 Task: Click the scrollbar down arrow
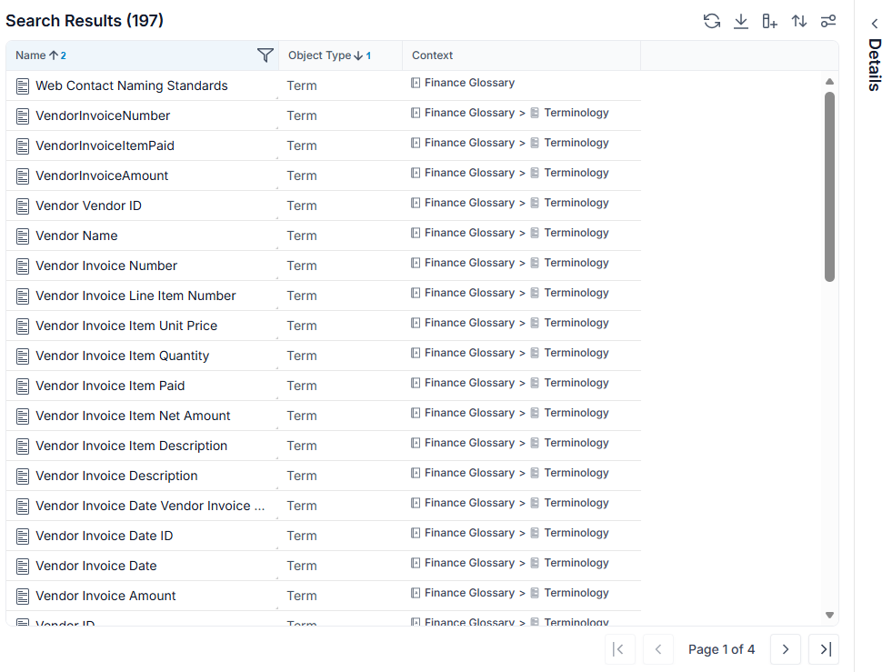pyautogui.click(x=829, y=615)
